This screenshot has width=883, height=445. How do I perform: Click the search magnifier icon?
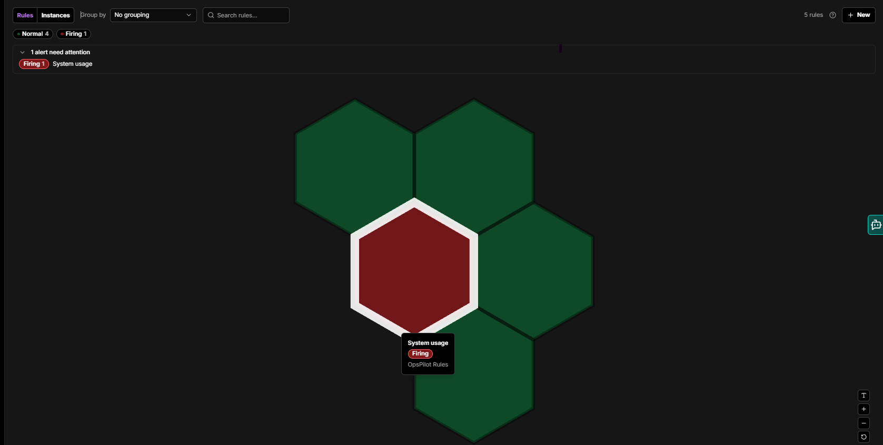click(211, 15)
